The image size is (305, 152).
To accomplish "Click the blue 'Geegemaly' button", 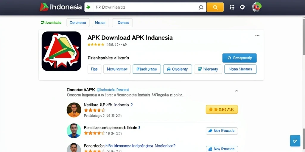I will [239, 58].
